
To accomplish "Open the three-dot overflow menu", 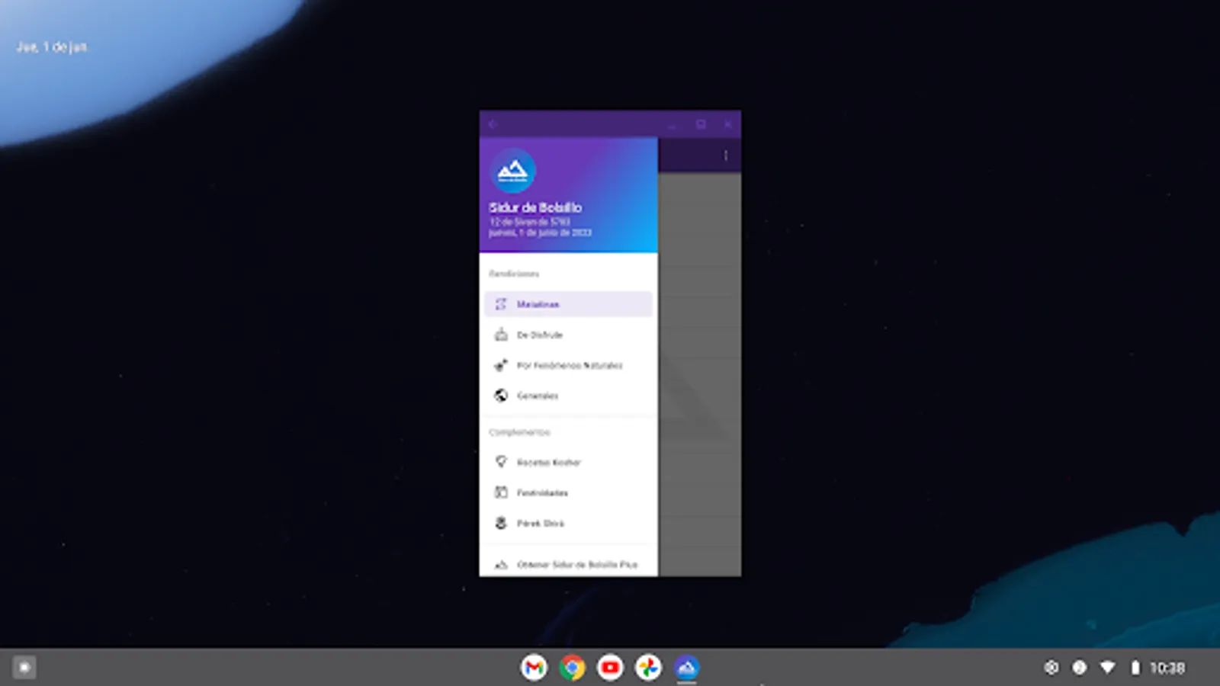I will pyautogui.click(x=725, y=155).
